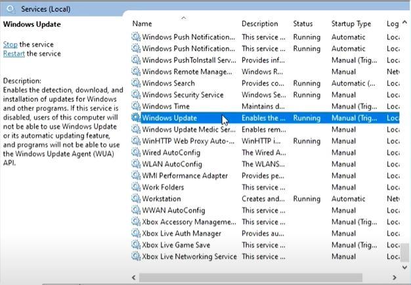This screenshot has width=411, height=285.
Task: Click the vertical scrollbar up arrow
Action: point(405,22)
